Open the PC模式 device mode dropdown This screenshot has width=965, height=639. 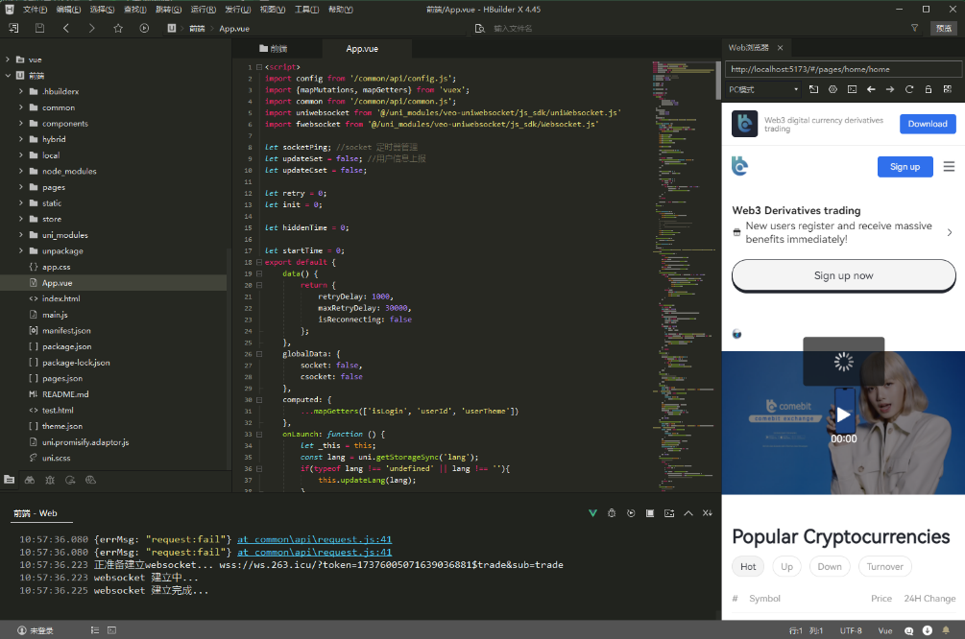coord(763,89)
